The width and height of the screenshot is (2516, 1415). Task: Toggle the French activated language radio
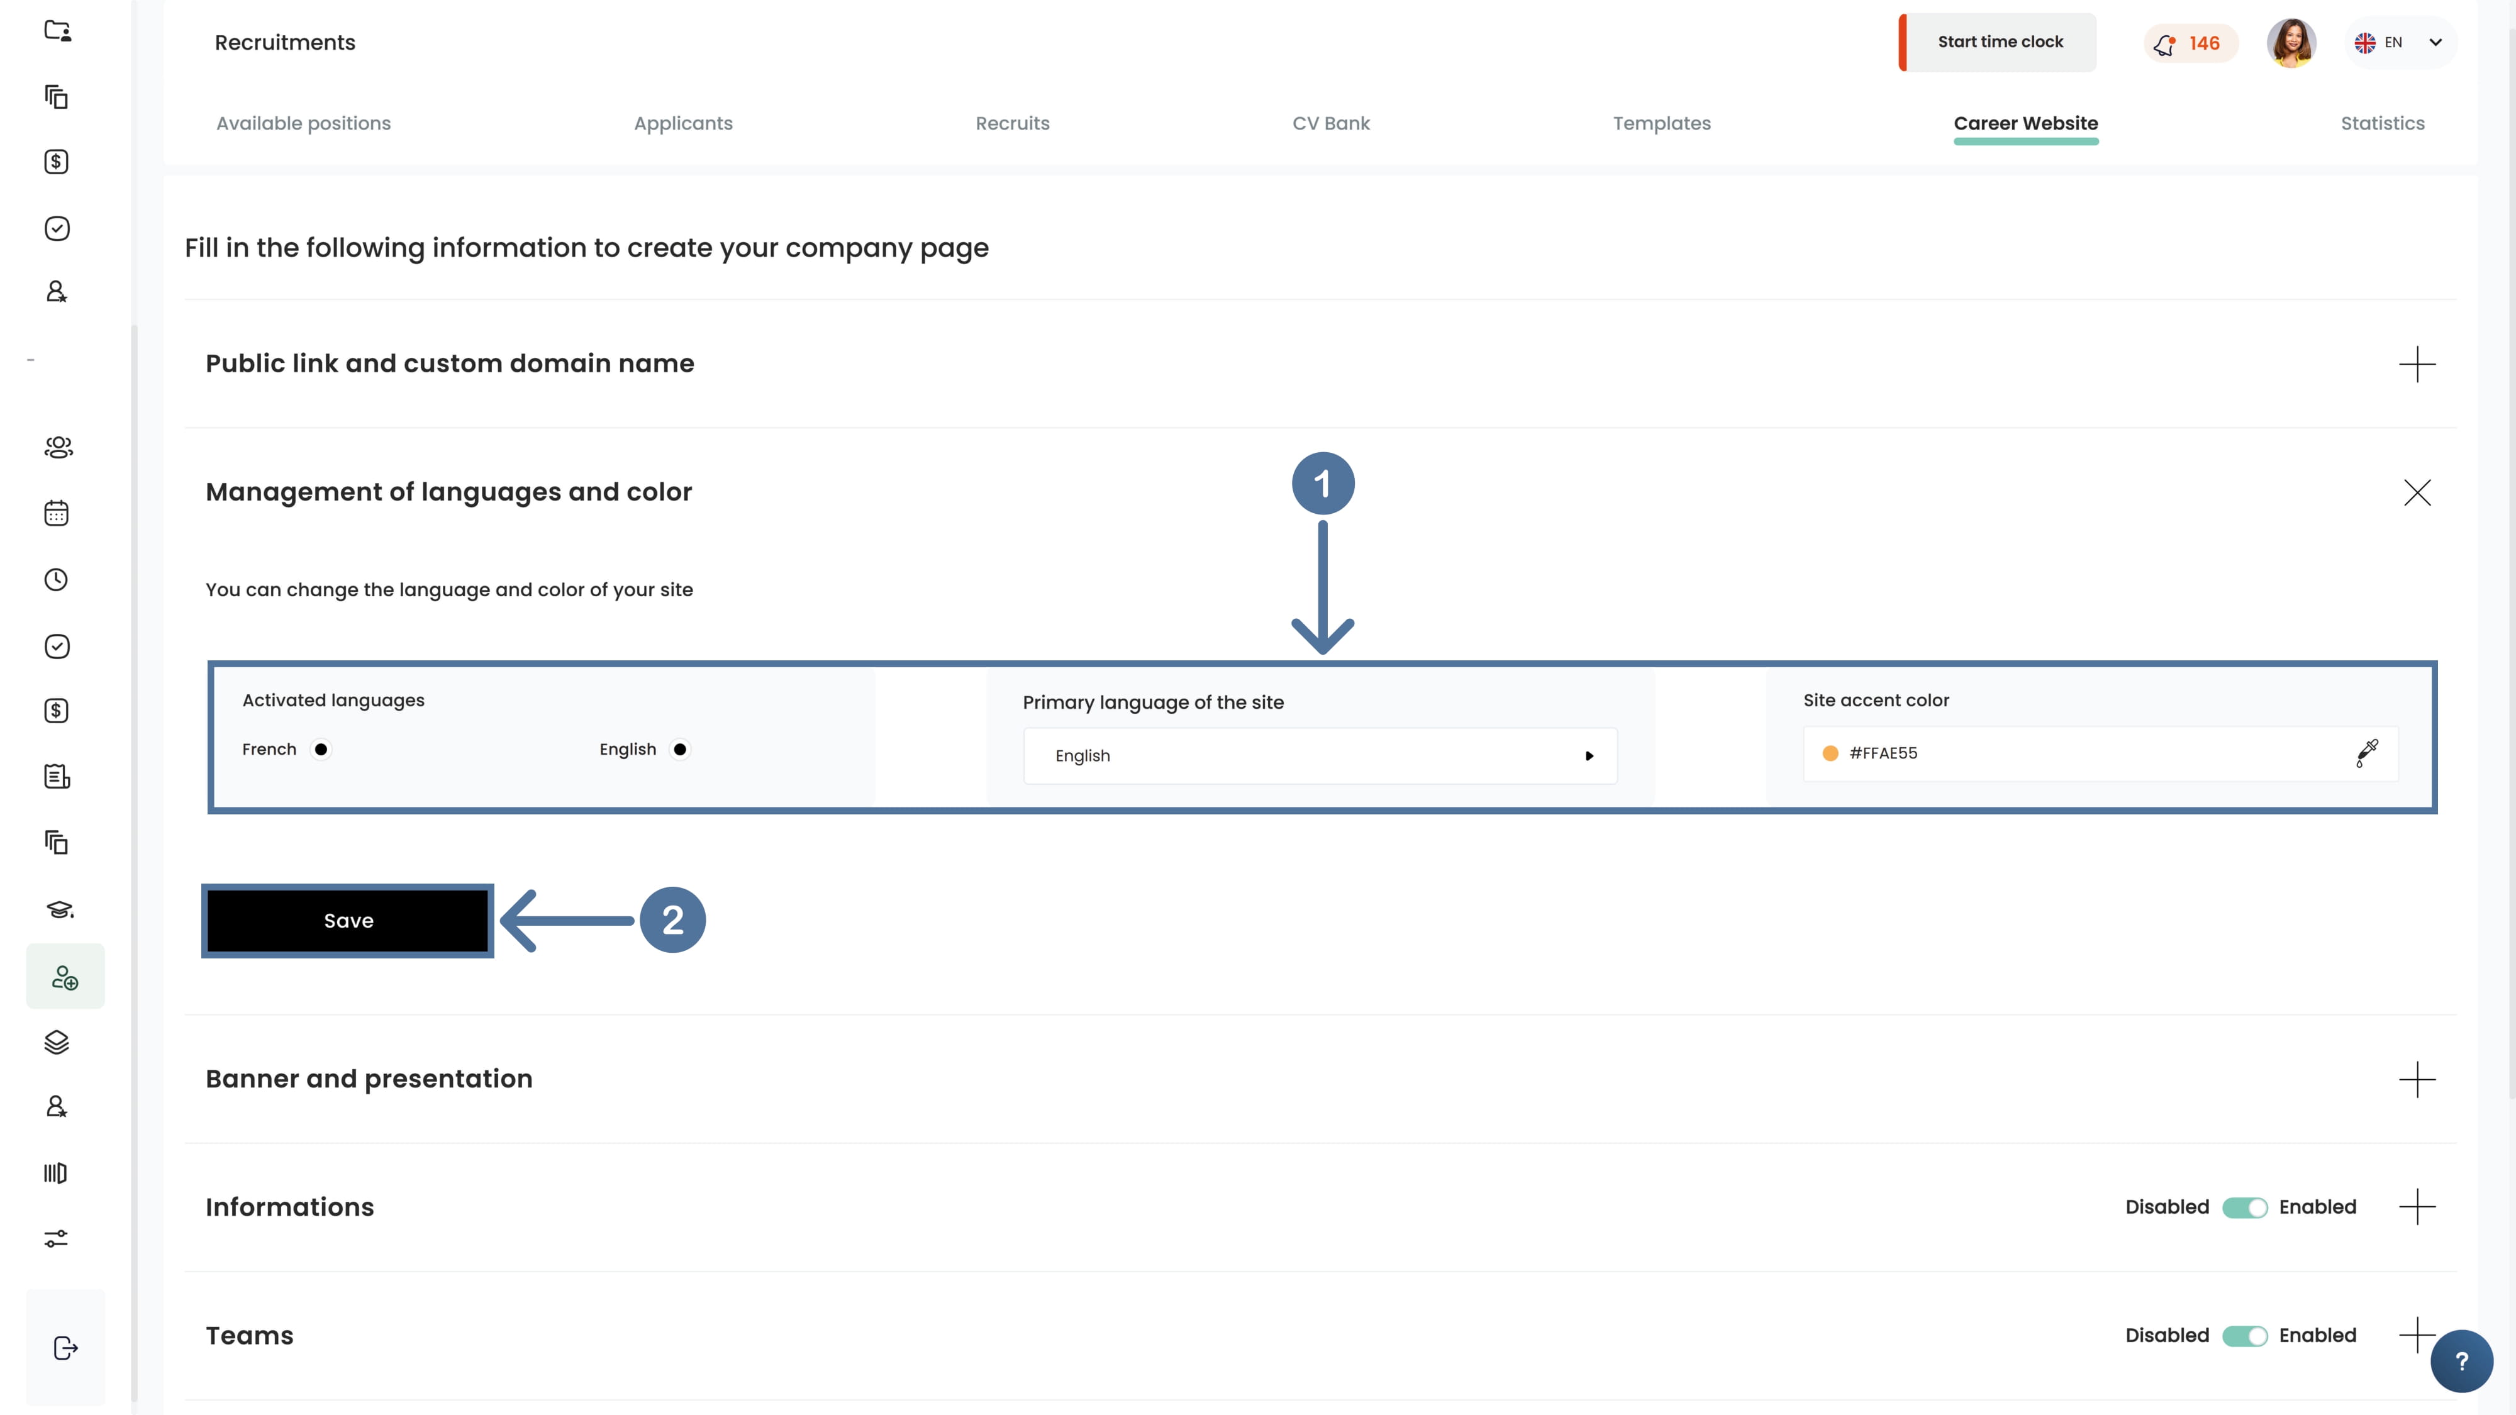click(x=321, y=749)
